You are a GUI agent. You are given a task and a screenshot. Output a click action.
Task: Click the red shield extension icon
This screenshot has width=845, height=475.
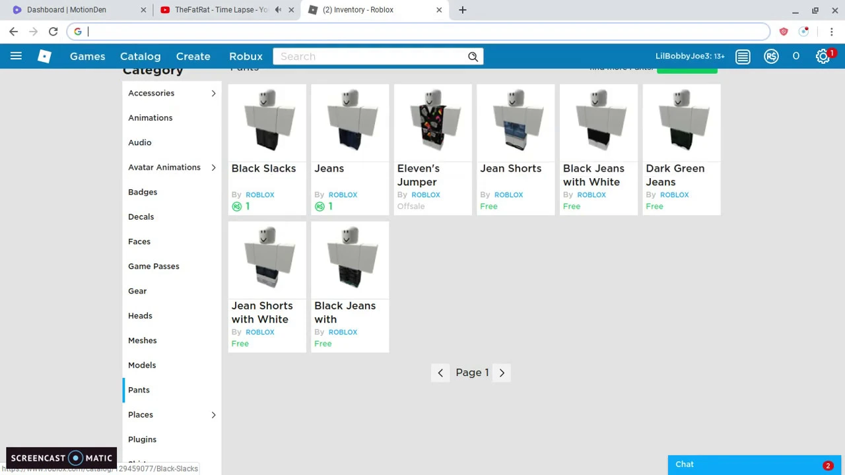coord(784,32)
